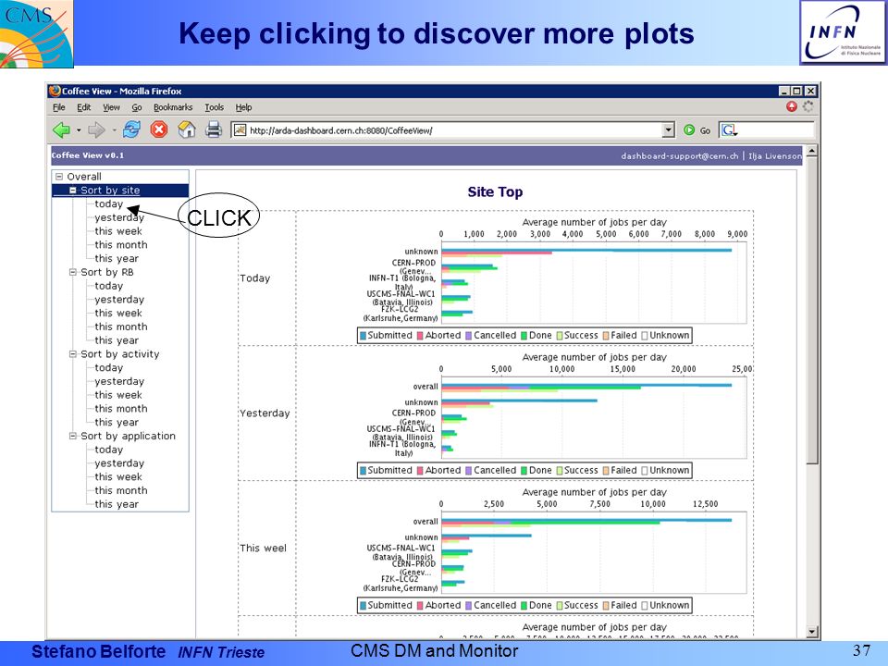Click the Print icon in toolbar
888x666 pixels.
[x=214, y=129]
